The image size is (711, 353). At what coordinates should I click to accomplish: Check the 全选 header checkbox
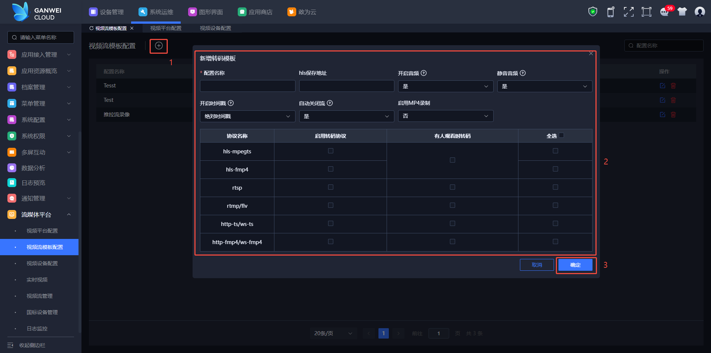561,136
